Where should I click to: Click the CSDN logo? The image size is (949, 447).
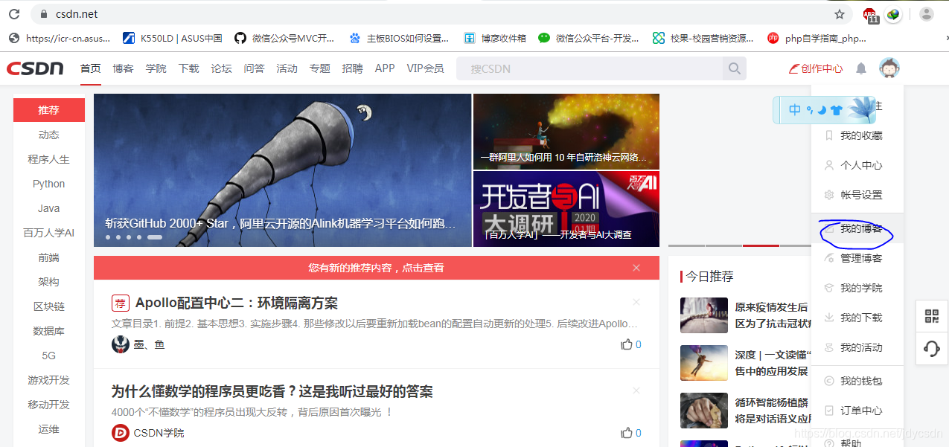tap(36, 68)
